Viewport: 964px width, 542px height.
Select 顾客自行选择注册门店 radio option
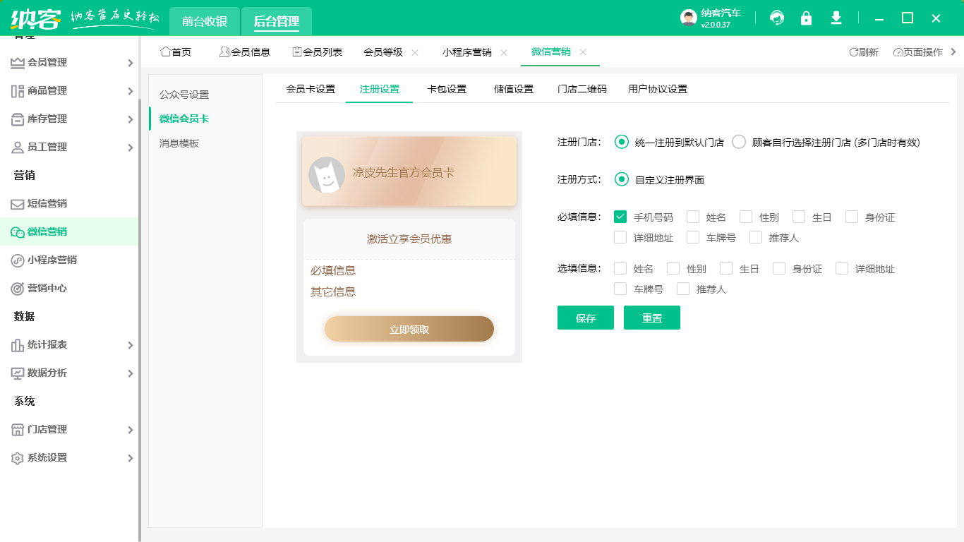click(x=738, y=141)
